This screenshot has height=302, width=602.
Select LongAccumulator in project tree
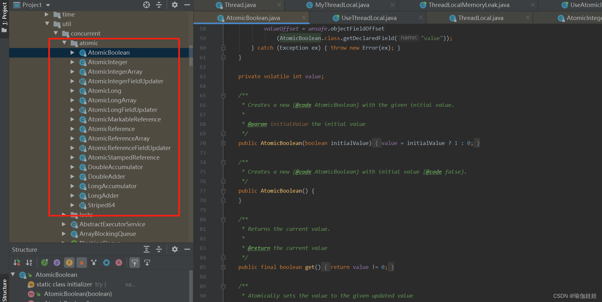tap(112, 186)
